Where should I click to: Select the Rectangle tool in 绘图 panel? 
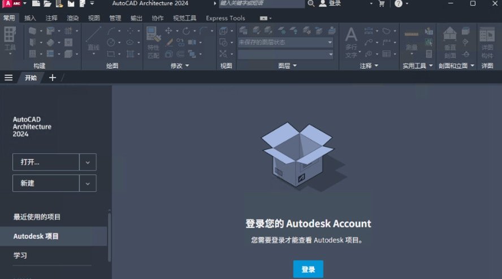coord(111,54)
